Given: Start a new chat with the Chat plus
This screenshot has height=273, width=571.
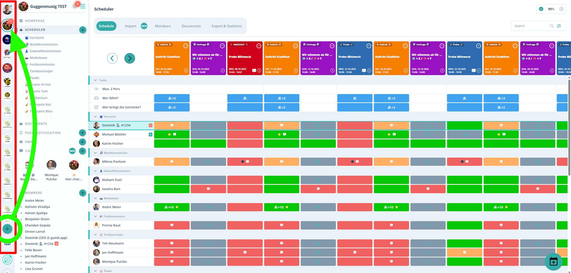Looking at the screenshot, I should 83,151.
